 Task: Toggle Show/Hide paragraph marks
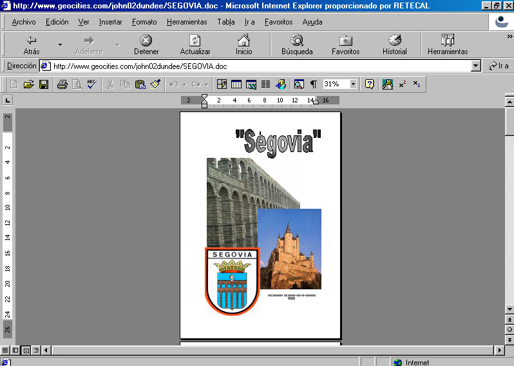point(314,84)
